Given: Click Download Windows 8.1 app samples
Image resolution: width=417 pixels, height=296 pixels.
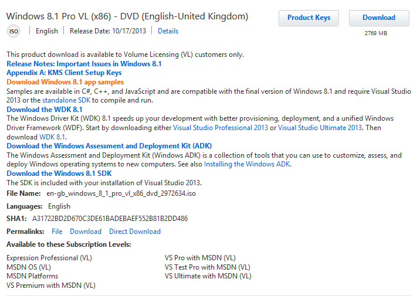Looking at the screenshot, I should point(65,82).
